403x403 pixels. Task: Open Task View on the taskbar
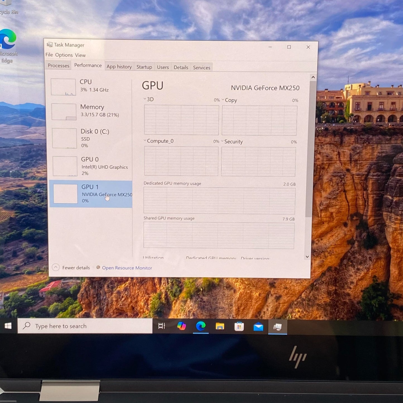[161, 326]
